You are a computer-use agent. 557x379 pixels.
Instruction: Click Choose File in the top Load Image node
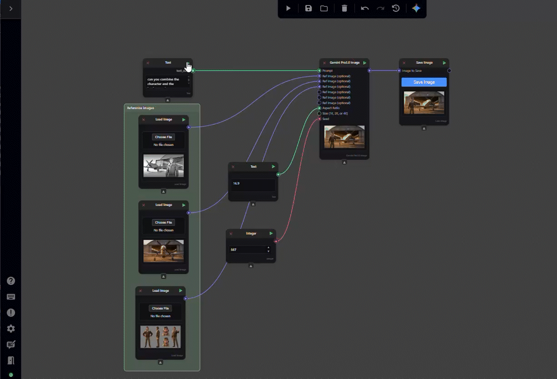coord(163,137)
